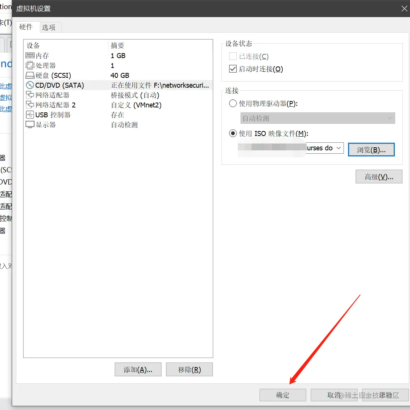Click the 移除(R) remove button

[x=189, y=369]
